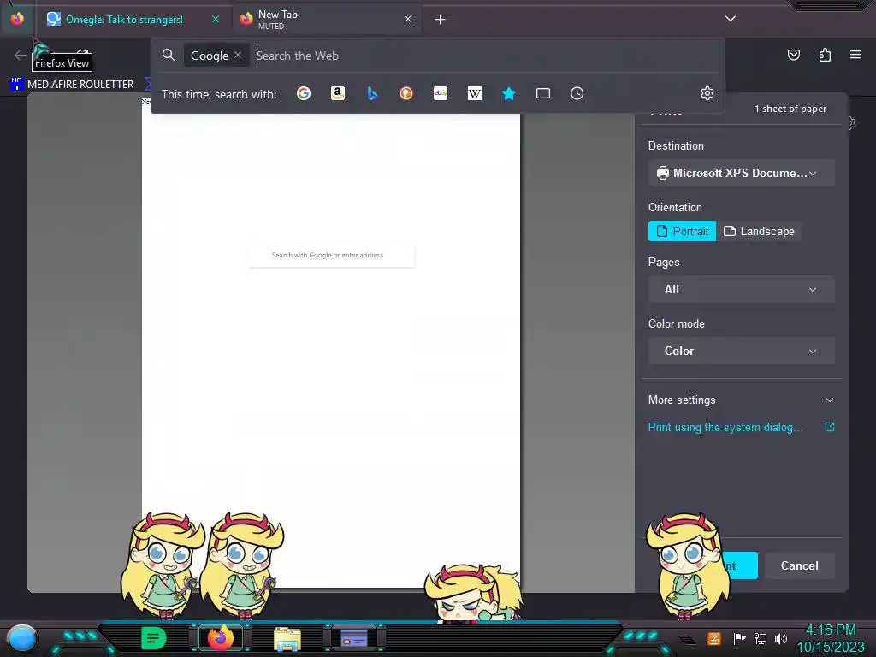Open the Windows Start orb
This screenshot has width=876, height=657.
coord(22,637)
